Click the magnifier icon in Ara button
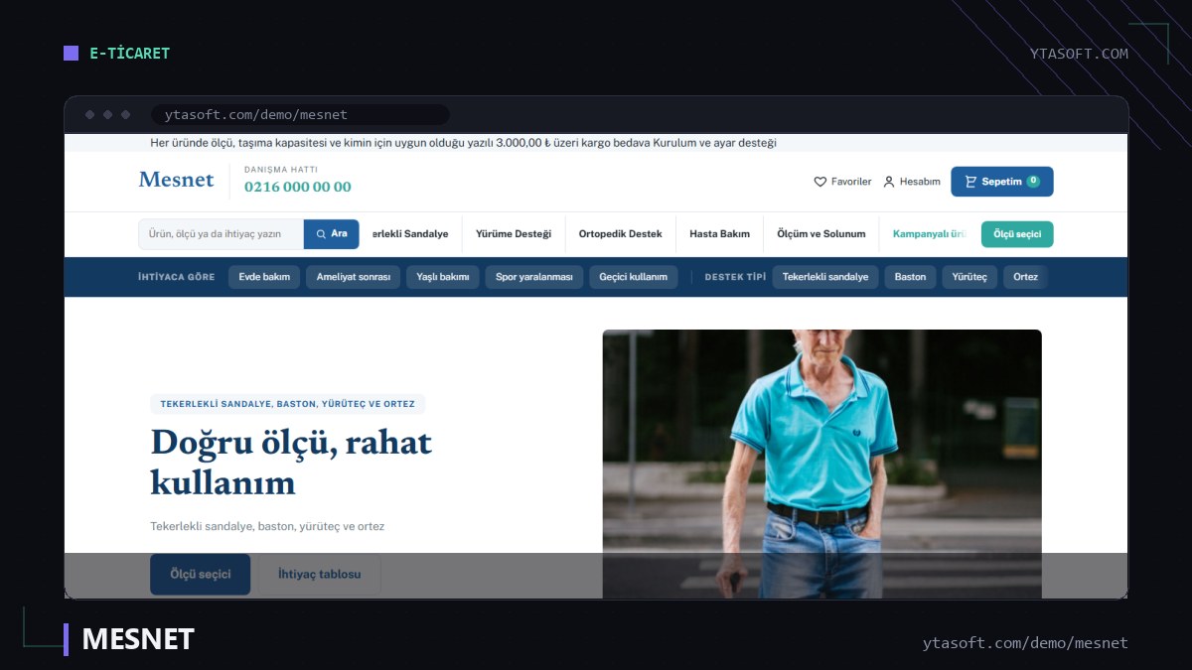Image resolution: width=1192 pixels, height=670 pixels. pos(321,234)
